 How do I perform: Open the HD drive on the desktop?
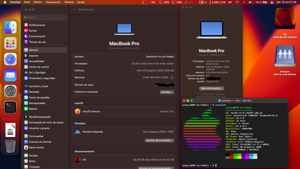[x=285, y=19]
